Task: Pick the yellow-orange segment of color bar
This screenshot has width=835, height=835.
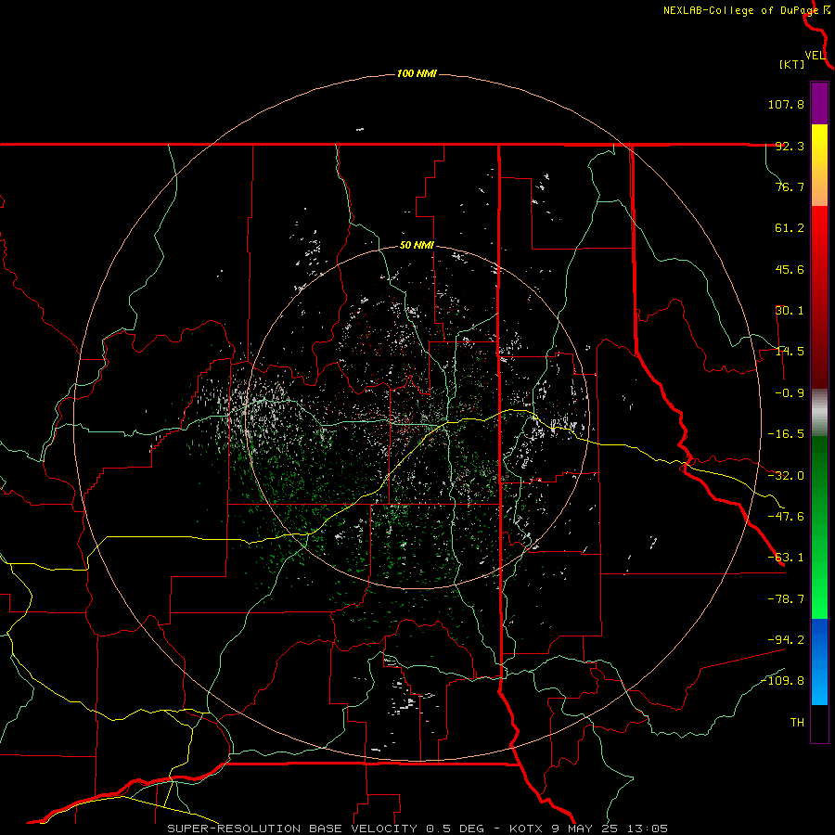Action: (819, 165)
